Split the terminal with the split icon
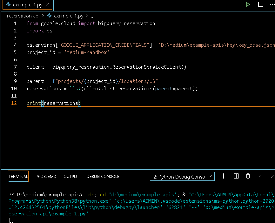This screenshot has height=223, width=275. (x=236, y=176)
